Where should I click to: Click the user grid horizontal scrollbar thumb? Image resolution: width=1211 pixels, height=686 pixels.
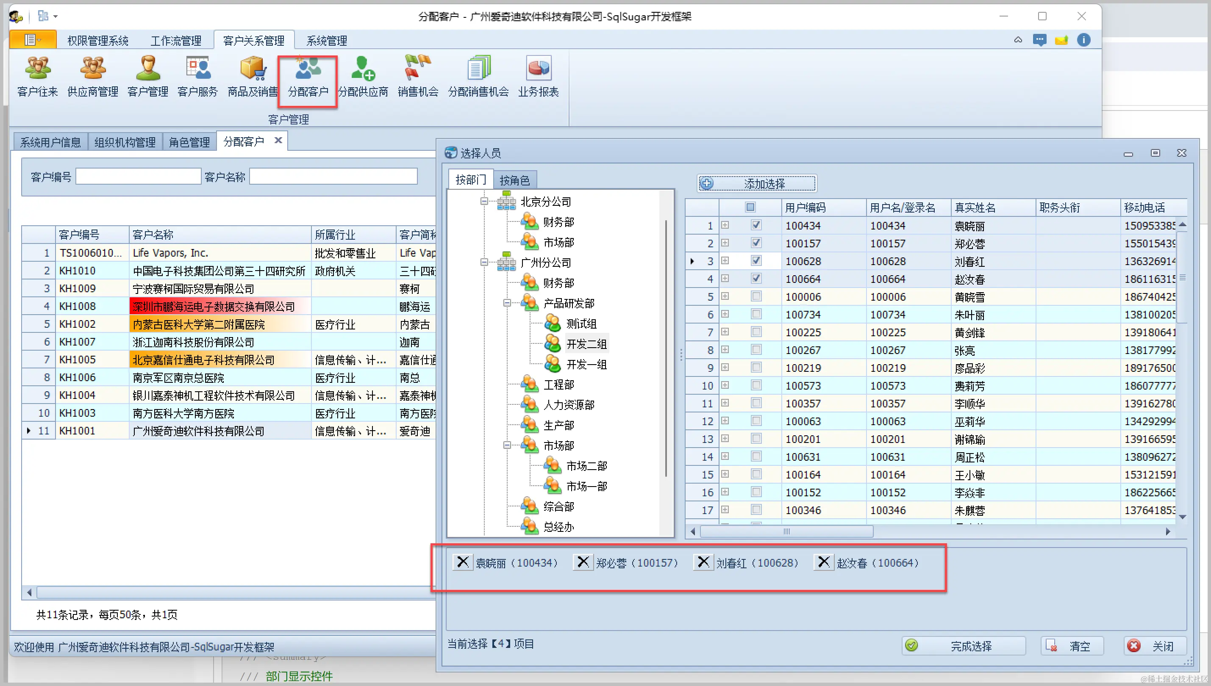tap(786, 531)
